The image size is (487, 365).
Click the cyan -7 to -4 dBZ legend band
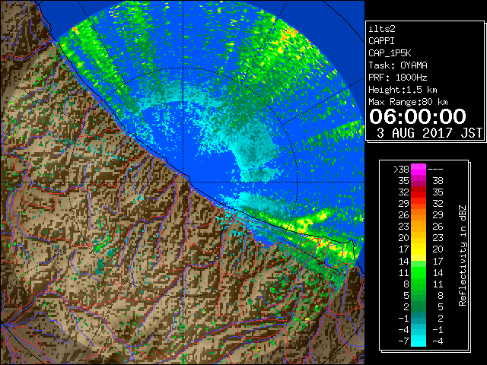(x=419, y=341)
